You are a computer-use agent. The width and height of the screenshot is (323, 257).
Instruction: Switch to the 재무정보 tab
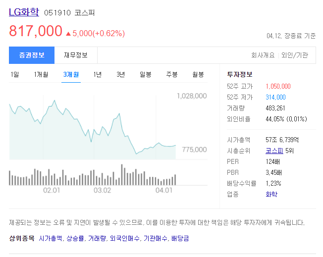click(76, 55)
